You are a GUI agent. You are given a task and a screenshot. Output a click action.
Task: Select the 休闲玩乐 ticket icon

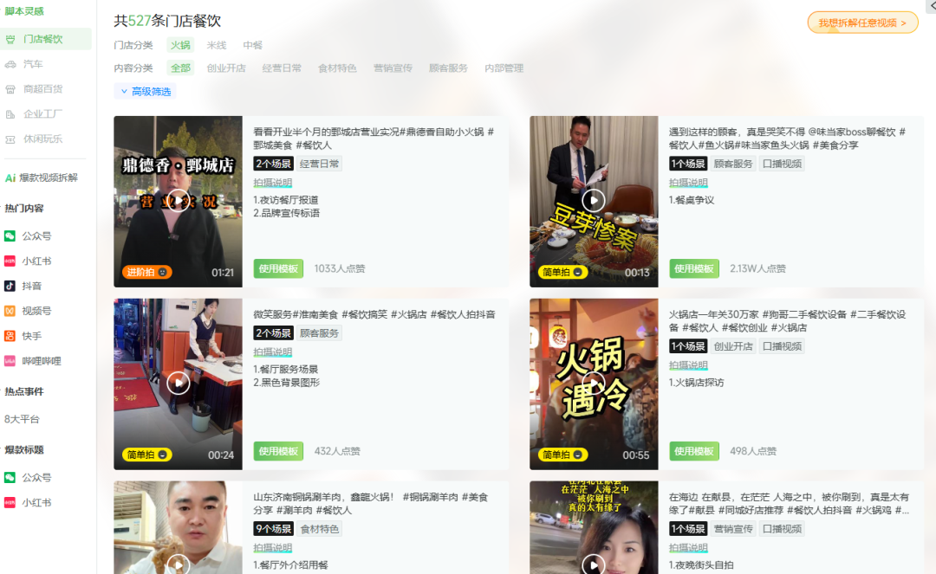click(10, 139)
